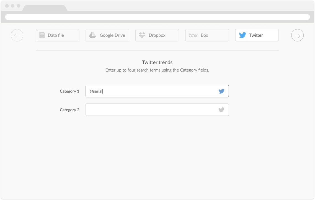This screenshot has width=315, height=200.
Task: Click into the empty Category 2 field
Action: tap(152, 110)
